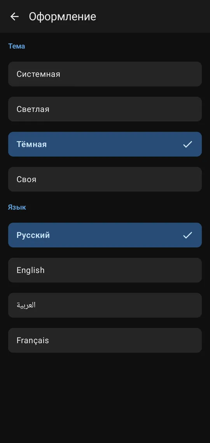Select the Системная theme option
The width and height of the screenshot is (210, 443).
(105, 74)
